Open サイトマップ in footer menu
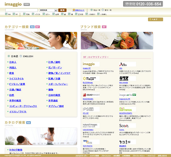 click(x=151, y=156)
